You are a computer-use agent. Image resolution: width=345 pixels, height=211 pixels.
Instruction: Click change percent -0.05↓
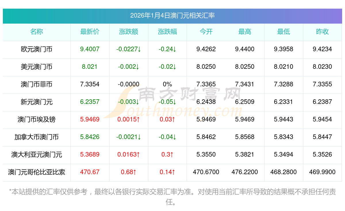[x=167, y=102]
